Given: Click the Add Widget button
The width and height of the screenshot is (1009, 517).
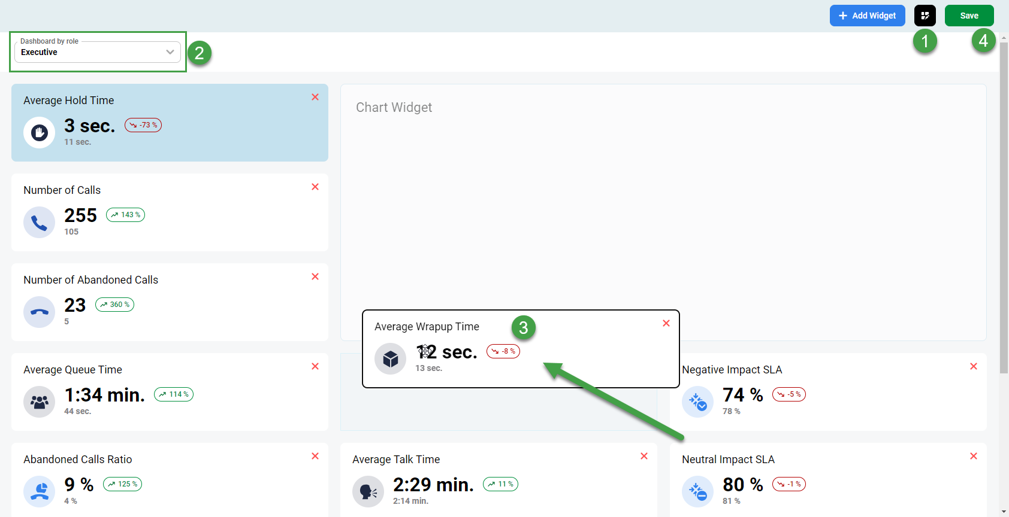Looking at the screenshot, I should click(x=867, y=16).
